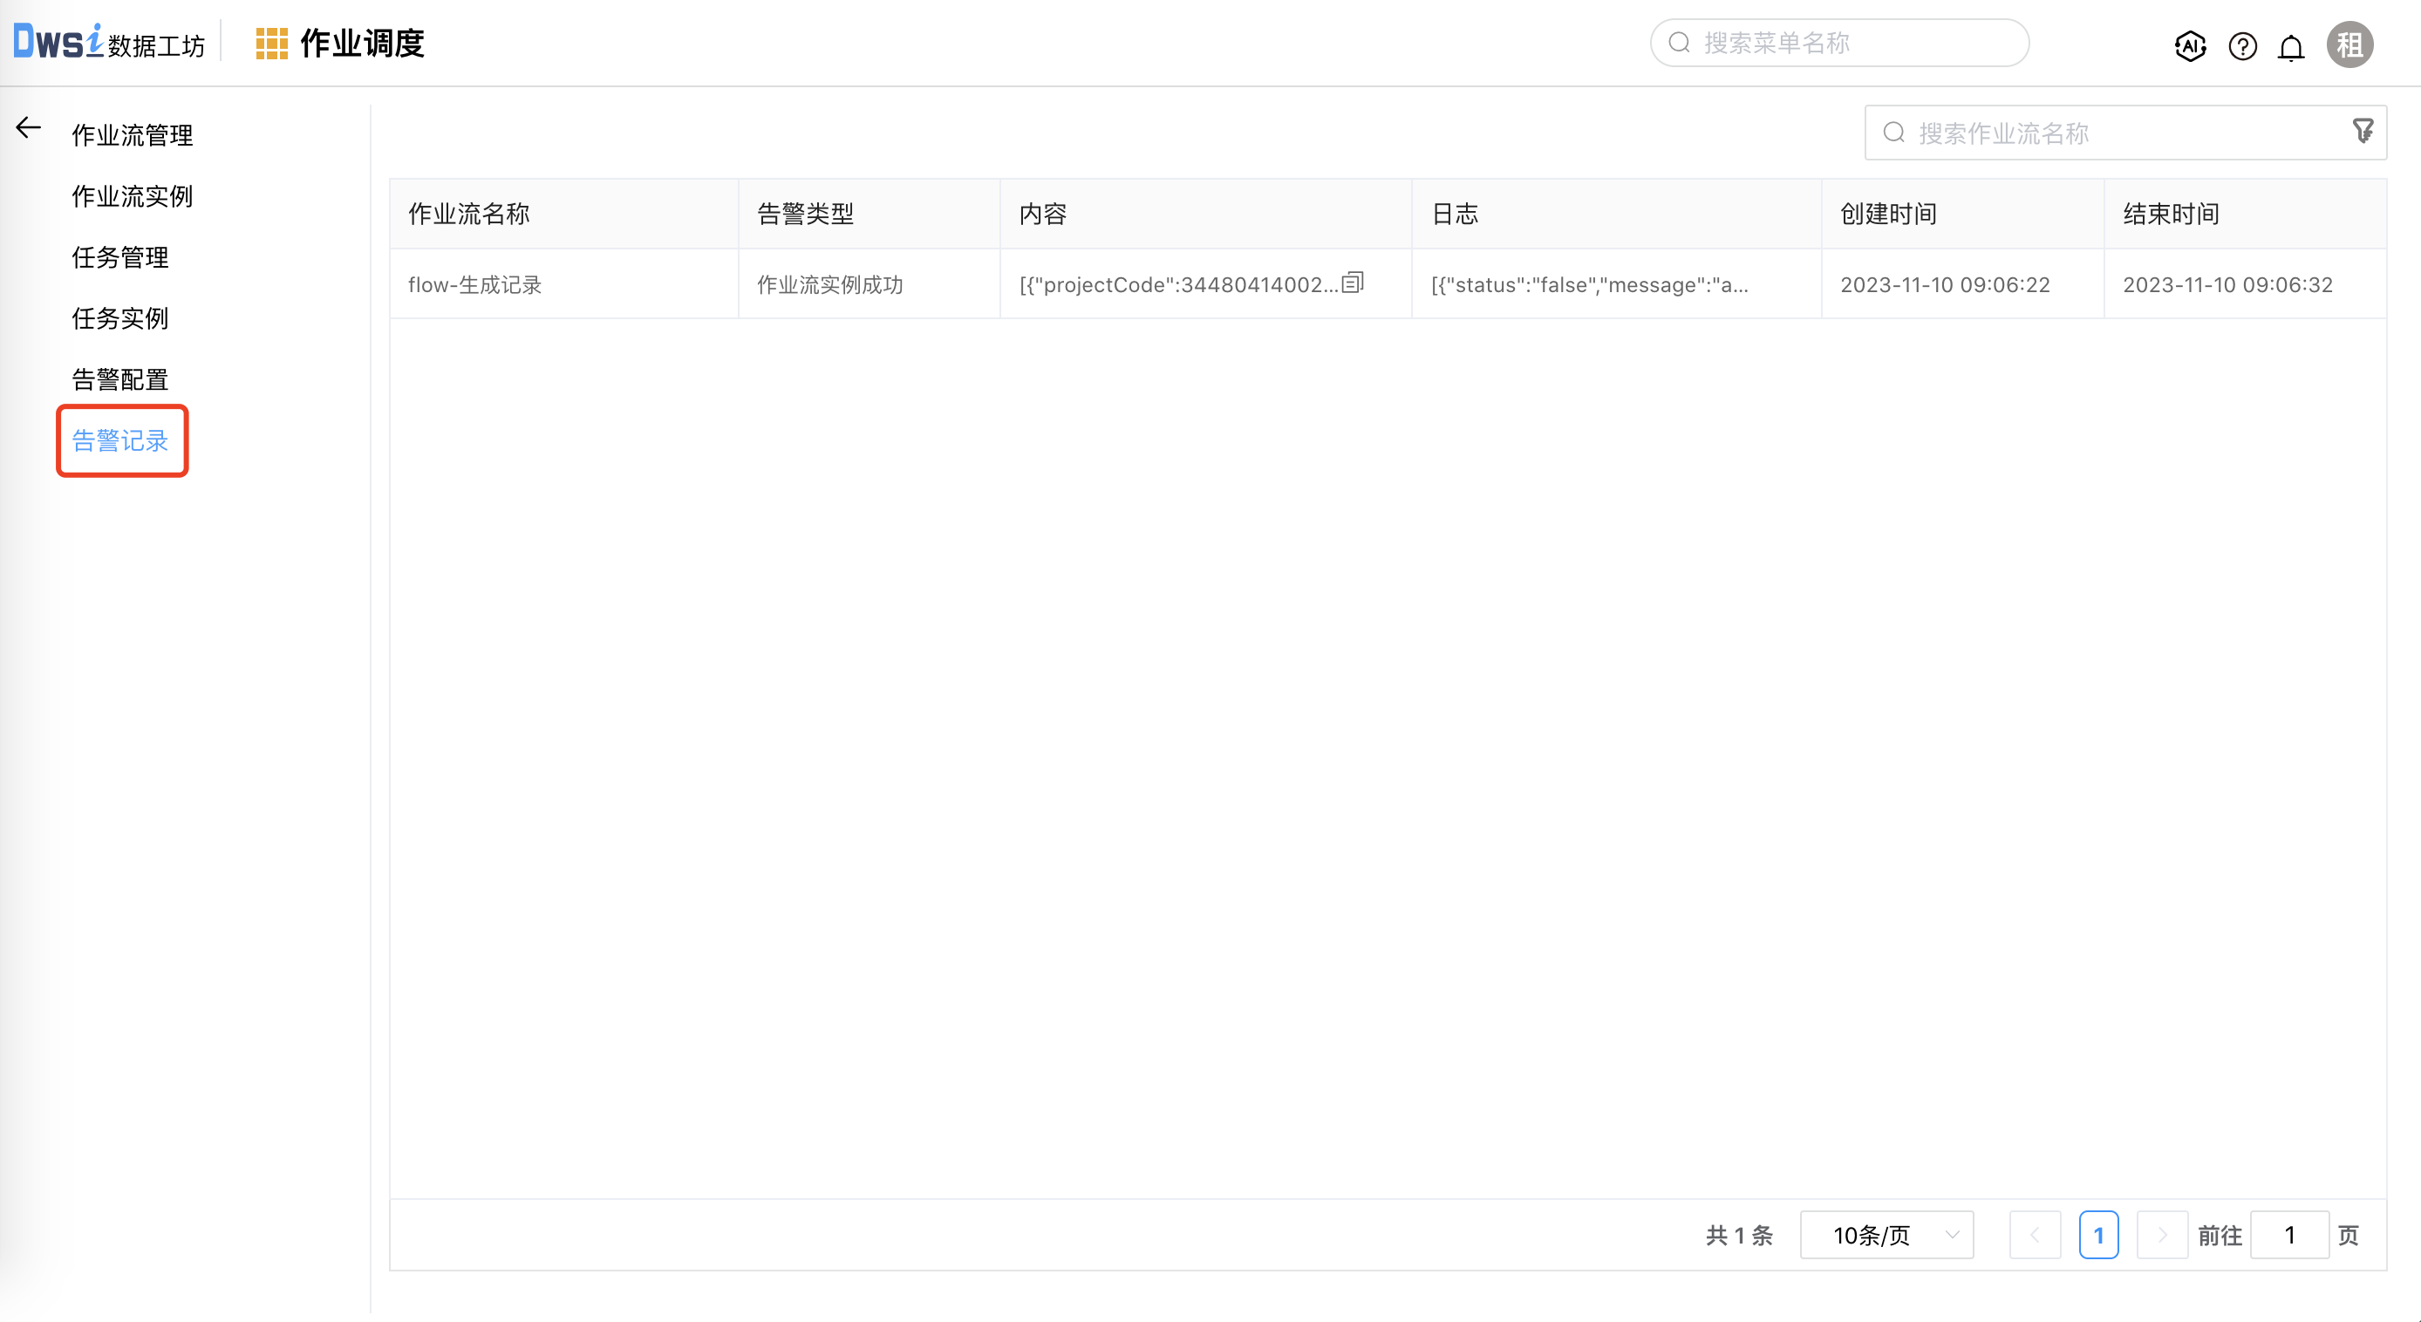The image size is (2421, 1322).
Task: Open the 10条/页 page size dropdown
Action: [x=1886, y=1235]
